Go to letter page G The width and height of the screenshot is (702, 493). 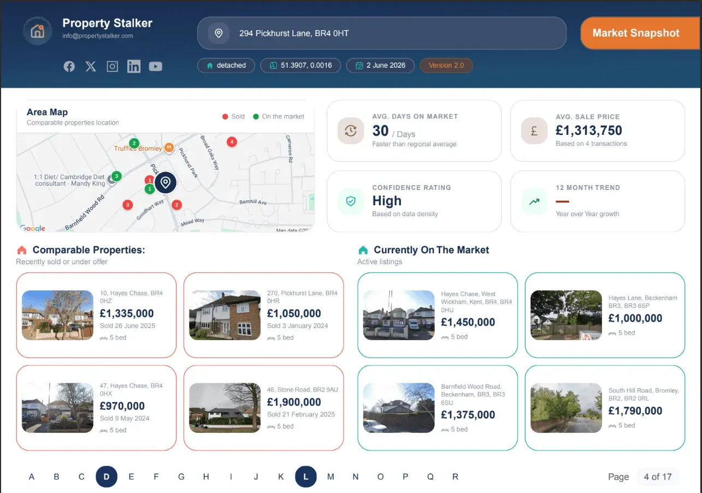(x=181, y=477)
